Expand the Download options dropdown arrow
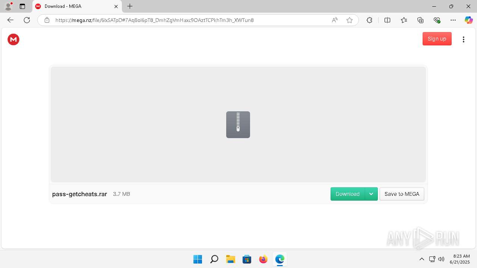Viewport: 477px width, 268px height. 371,194
